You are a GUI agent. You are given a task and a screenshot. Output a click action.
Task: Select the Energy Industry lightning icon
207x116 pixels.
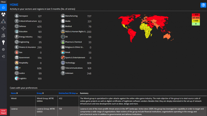pos(17,37)
